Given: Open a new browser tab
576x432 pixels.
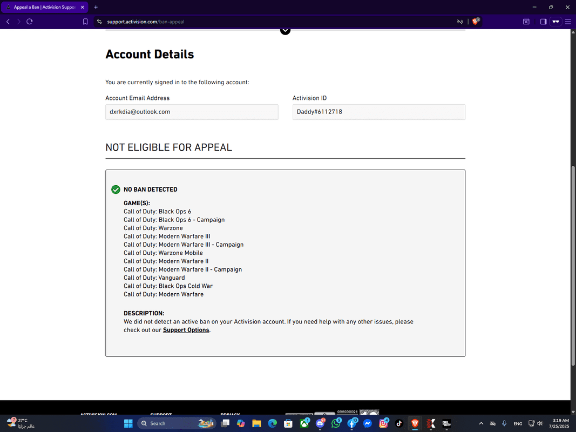Looking at the screenshot, I should click(96, 7).
